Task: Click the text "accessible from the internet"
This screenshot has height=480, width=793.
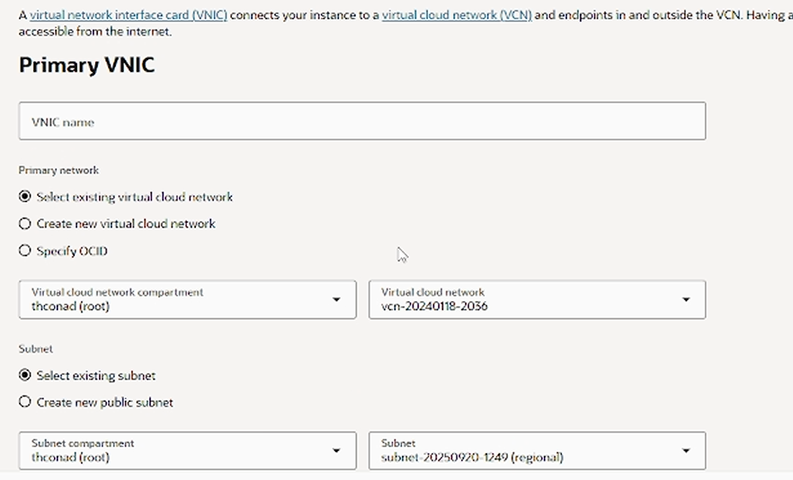Action: click(x=94, y=31)
